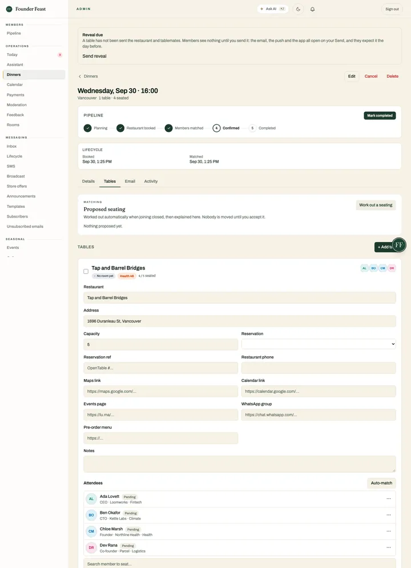Click the DR avatar chip at table header
This screenshot has height=568, width=411.
pyautogui.click(x=392, y=268)
